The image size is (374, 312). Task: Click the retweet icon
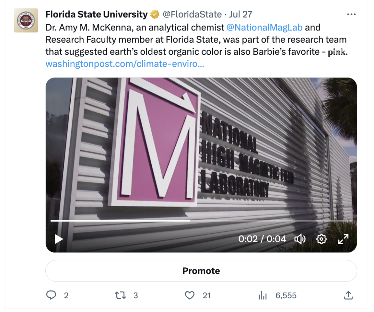(x=121, y=295)
